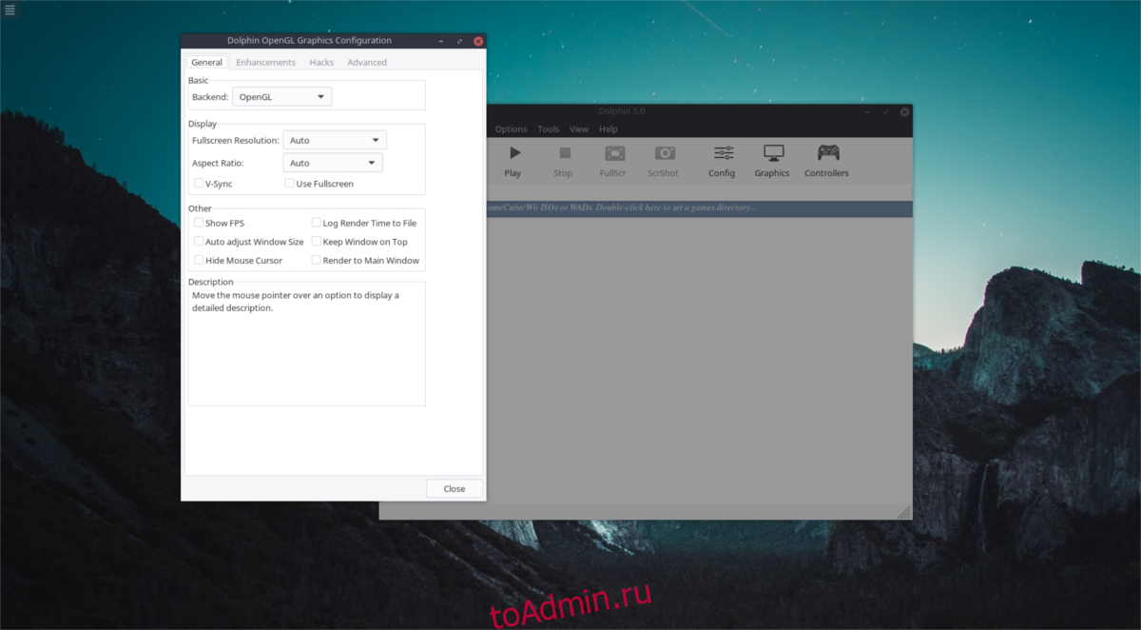The width and height of the screenshot is (1141, 630).
Task: Enable the Use Fullscreen checkbox
Action: click(289, 184)
